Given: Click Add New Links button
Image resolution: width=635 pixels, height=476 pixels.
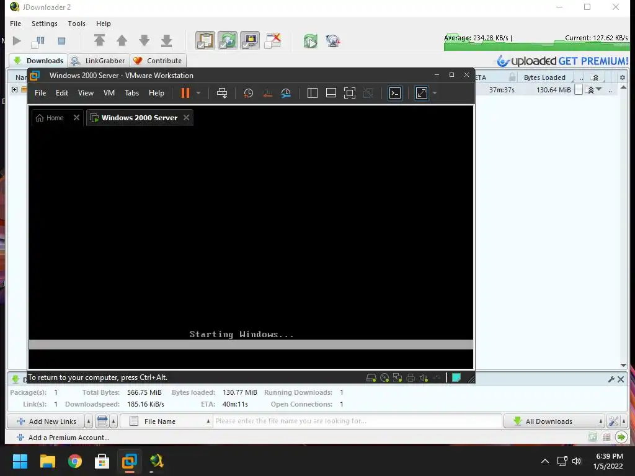Looking at the screenshot, I should click(47, 421).
